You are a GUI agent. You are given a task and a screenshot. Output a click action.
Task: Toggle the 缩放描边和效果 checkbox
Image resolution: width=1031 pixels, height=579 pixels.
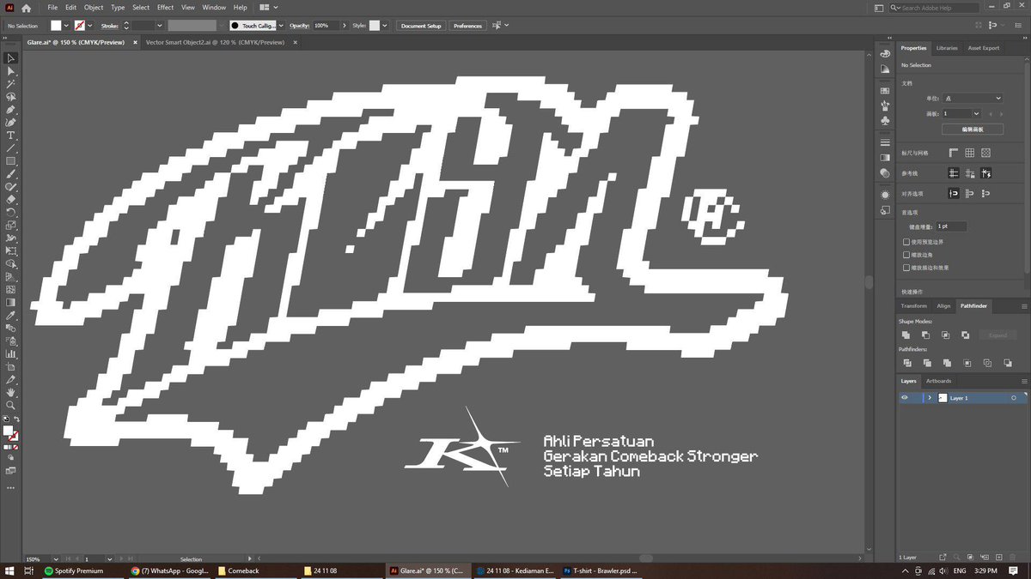point(906,268)
